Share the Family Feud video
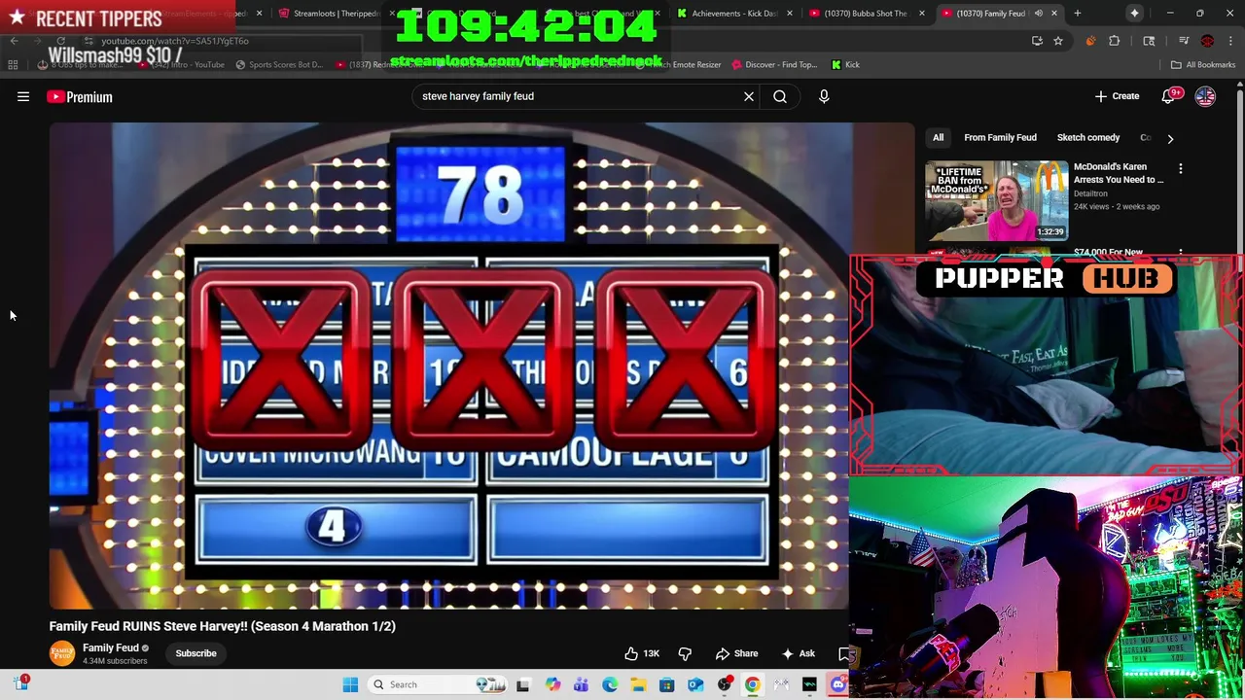The width and height of the screenshot is (1245, 700). click(x=736, y=653)
